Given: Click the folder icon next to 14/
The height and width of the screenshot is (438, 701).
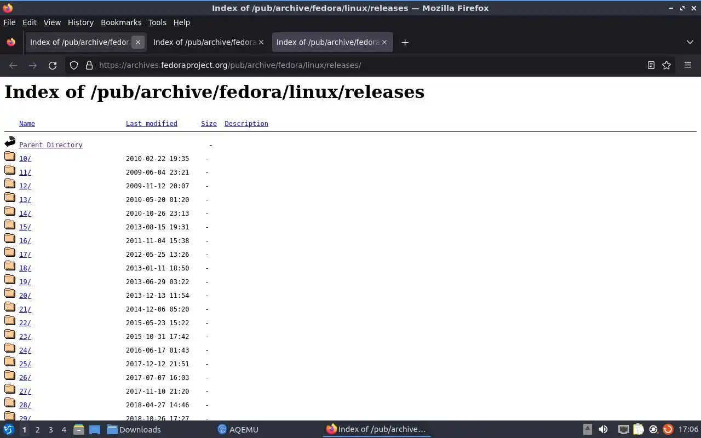Looking at the screenshot, I should coord(10,211).
